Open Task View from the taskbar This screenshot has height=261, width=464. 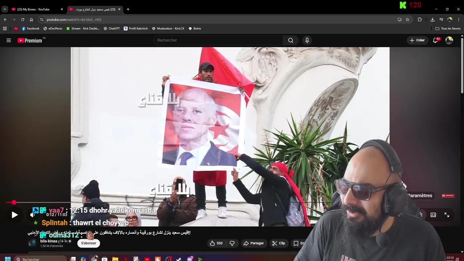[73, 259]
